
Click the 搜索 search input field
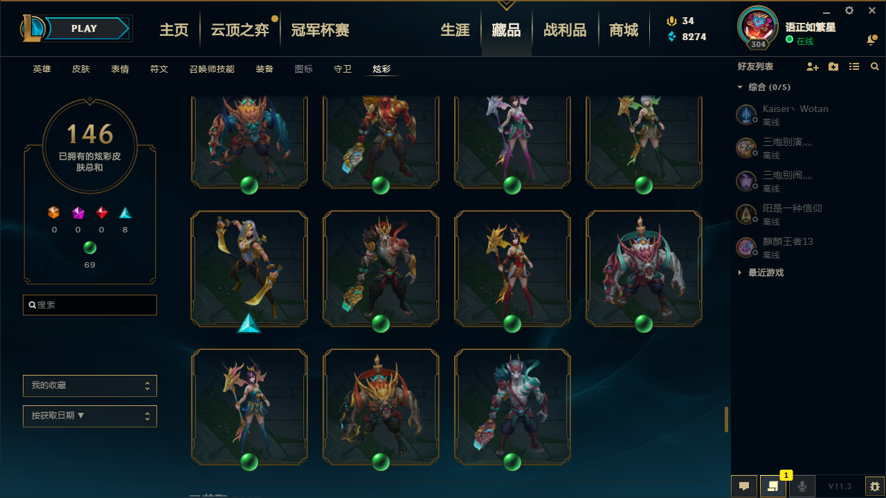(90, 305)
